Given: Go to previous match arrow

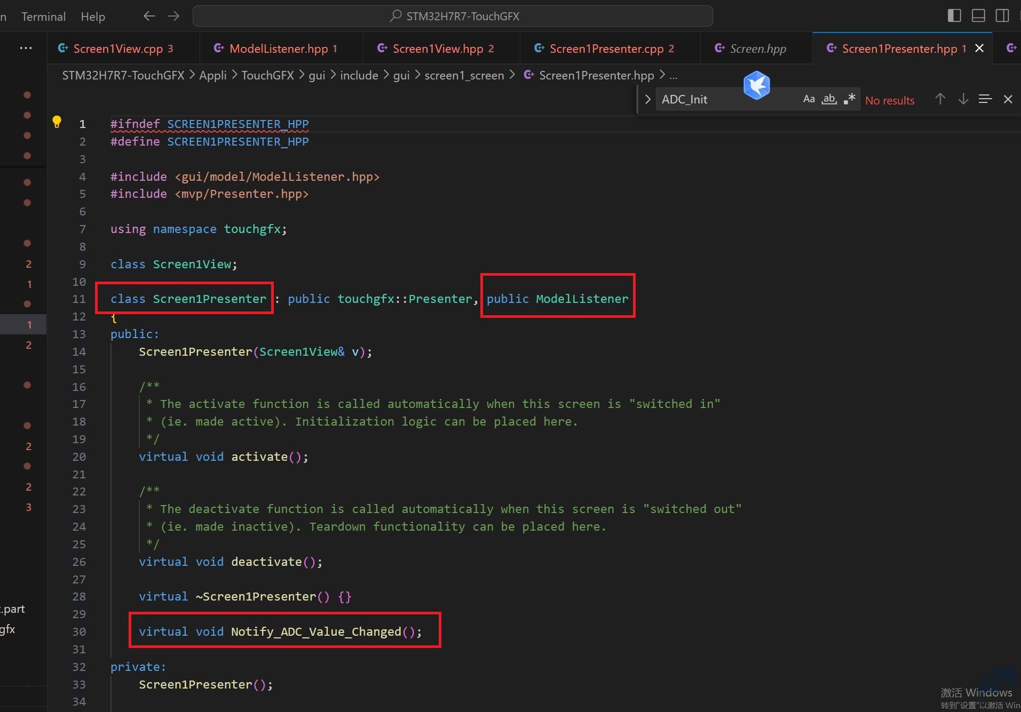Looking at the screenshot, I should [x=940, y=99].
